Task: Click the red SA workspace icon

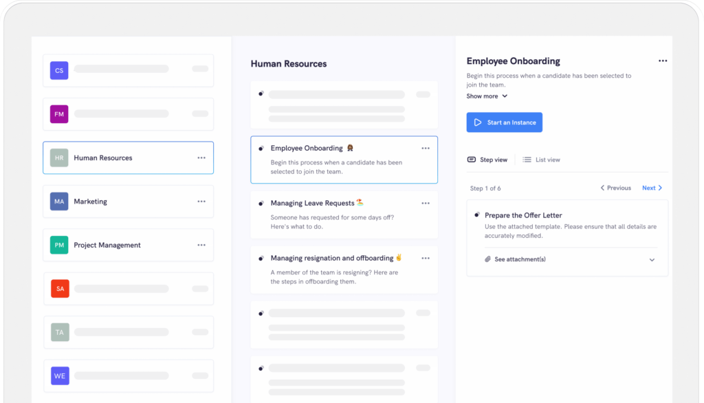Action: (x=58, y=288)
